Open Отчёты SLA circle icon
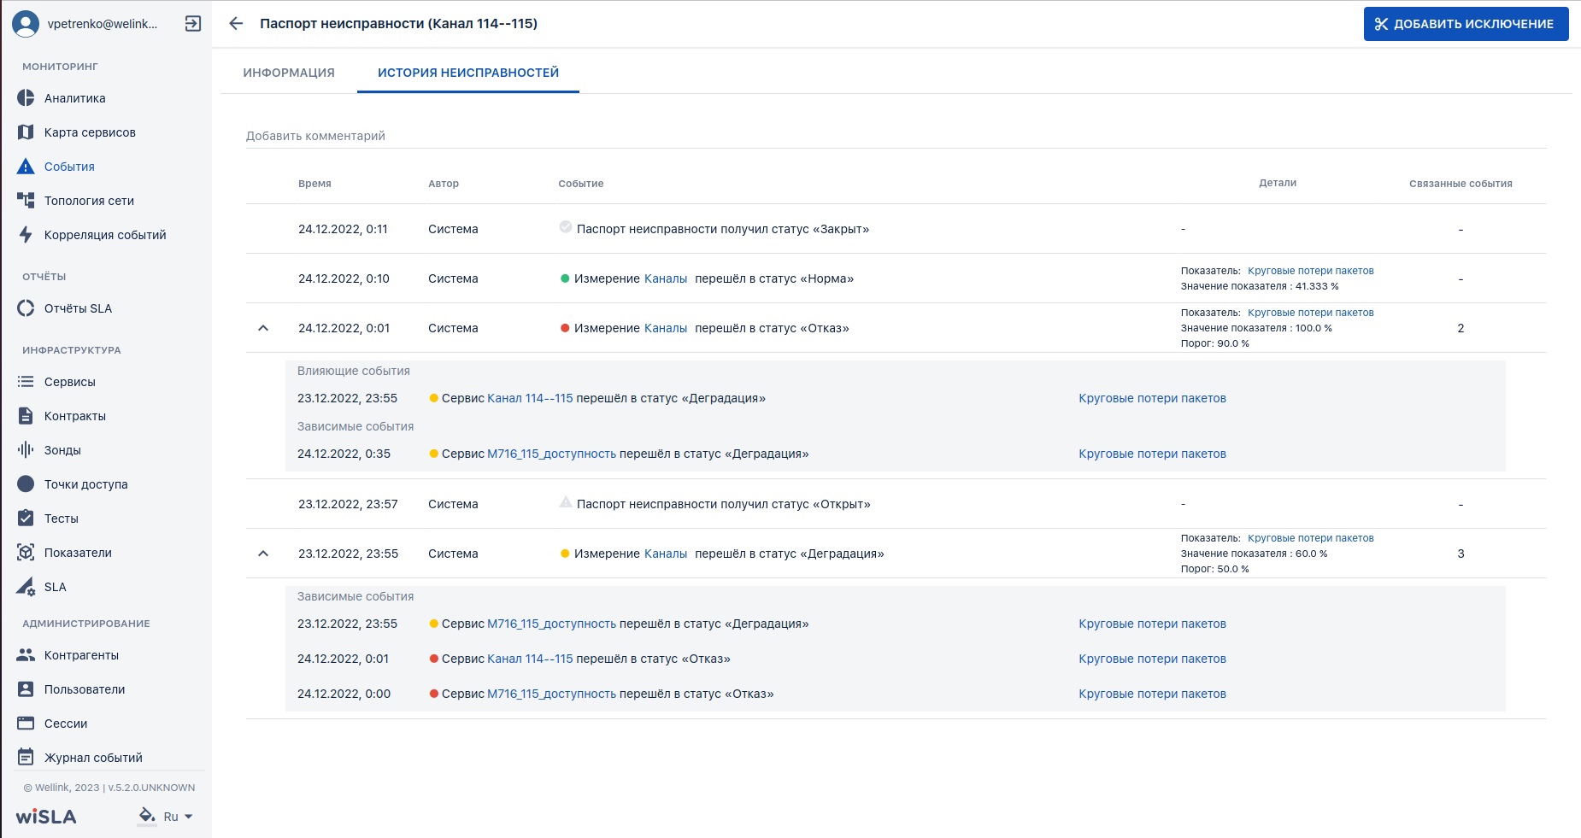The width and height of the screenshot is (1581, 838). (26, 308)
